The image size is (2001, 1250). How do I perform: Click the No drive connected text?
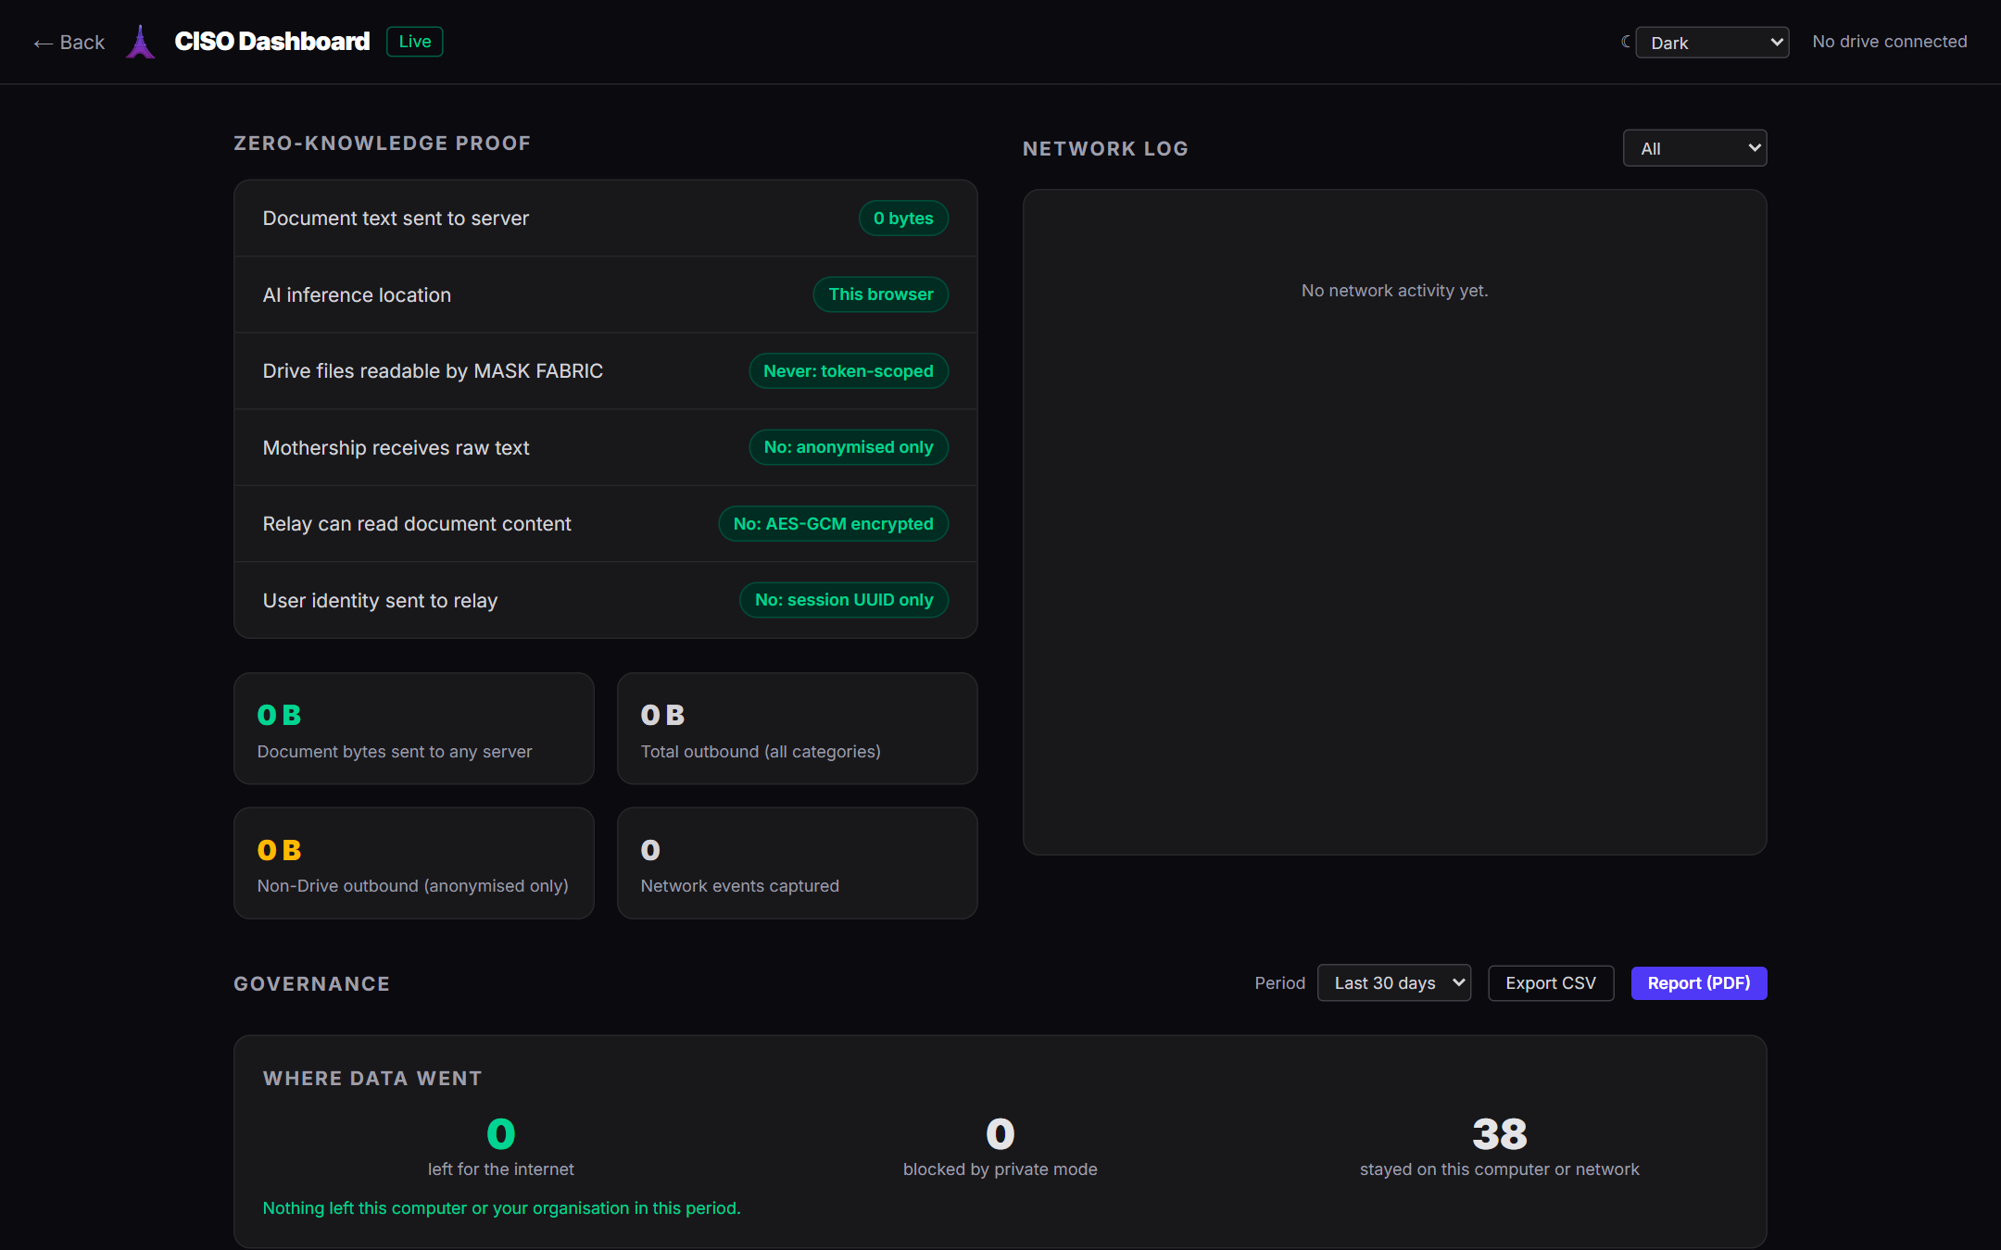(x=1889, y=42)
